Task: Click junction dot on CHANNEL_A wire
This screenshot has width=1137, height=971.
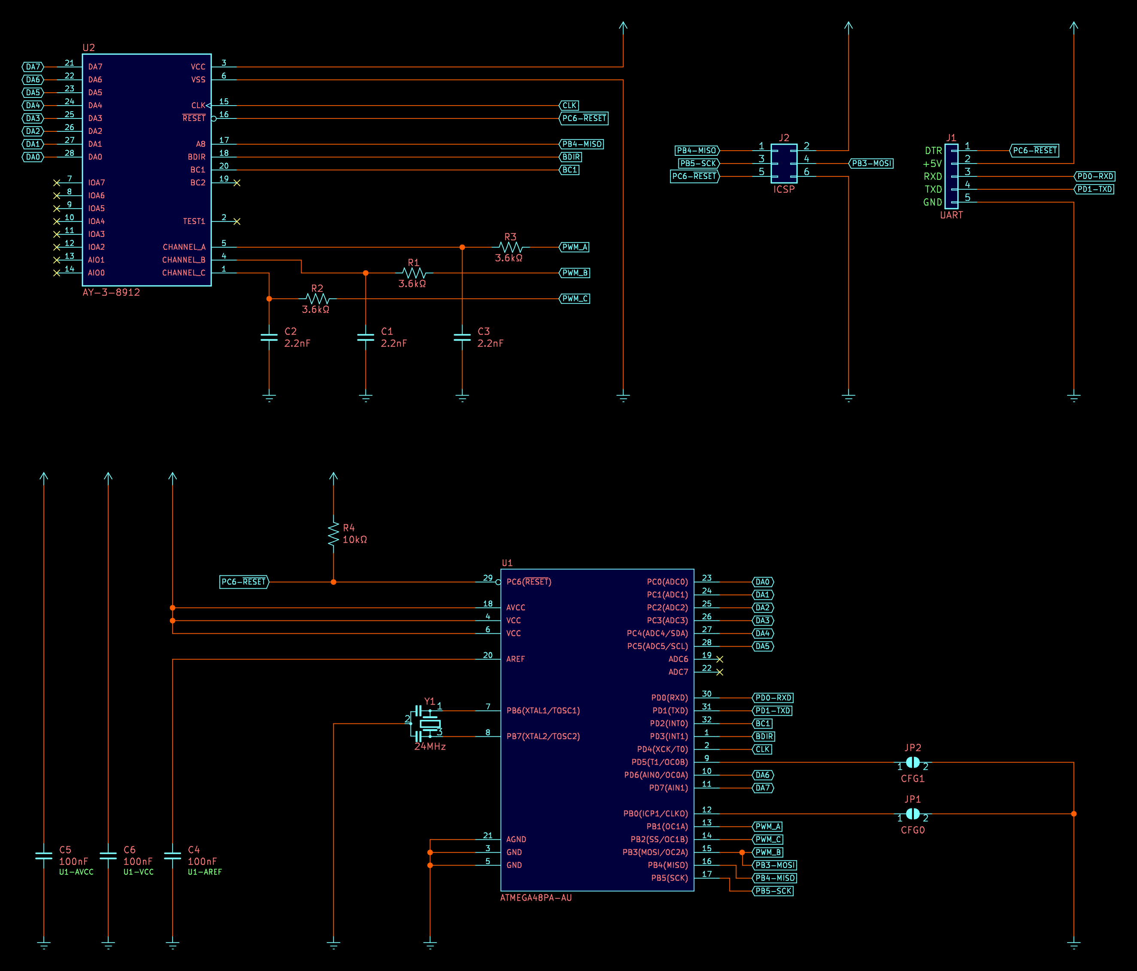Action: 462,247
